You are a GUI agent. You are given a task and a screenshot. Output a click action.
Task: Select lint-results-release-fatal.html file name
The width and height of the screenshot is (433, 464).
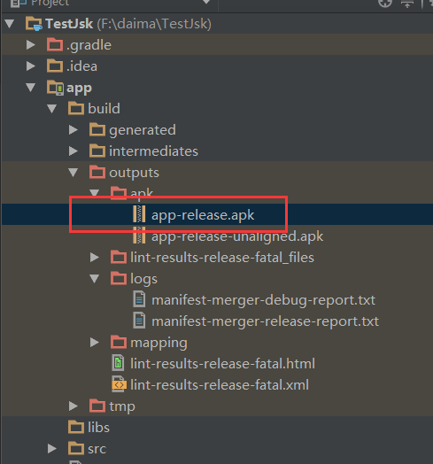click(223, 363)
